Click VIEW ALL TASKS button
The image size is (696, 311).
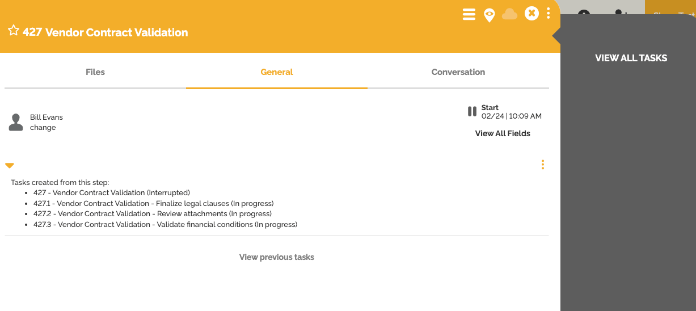point(631,58)
